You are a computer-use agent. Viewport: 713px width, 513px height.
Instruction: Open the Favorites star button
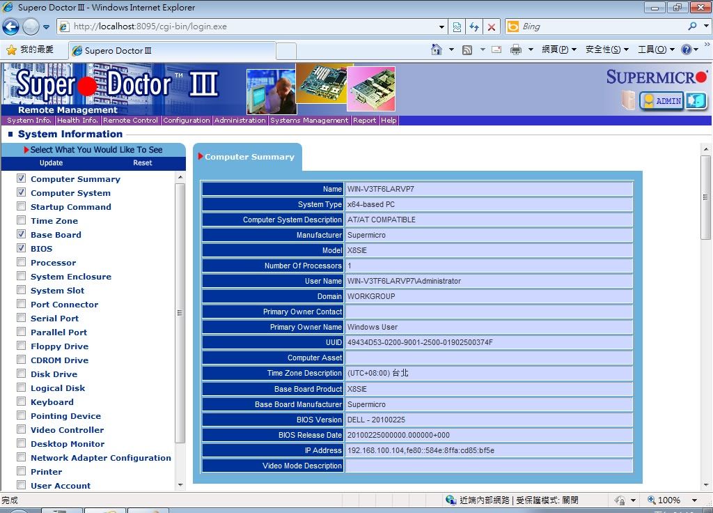31,49
